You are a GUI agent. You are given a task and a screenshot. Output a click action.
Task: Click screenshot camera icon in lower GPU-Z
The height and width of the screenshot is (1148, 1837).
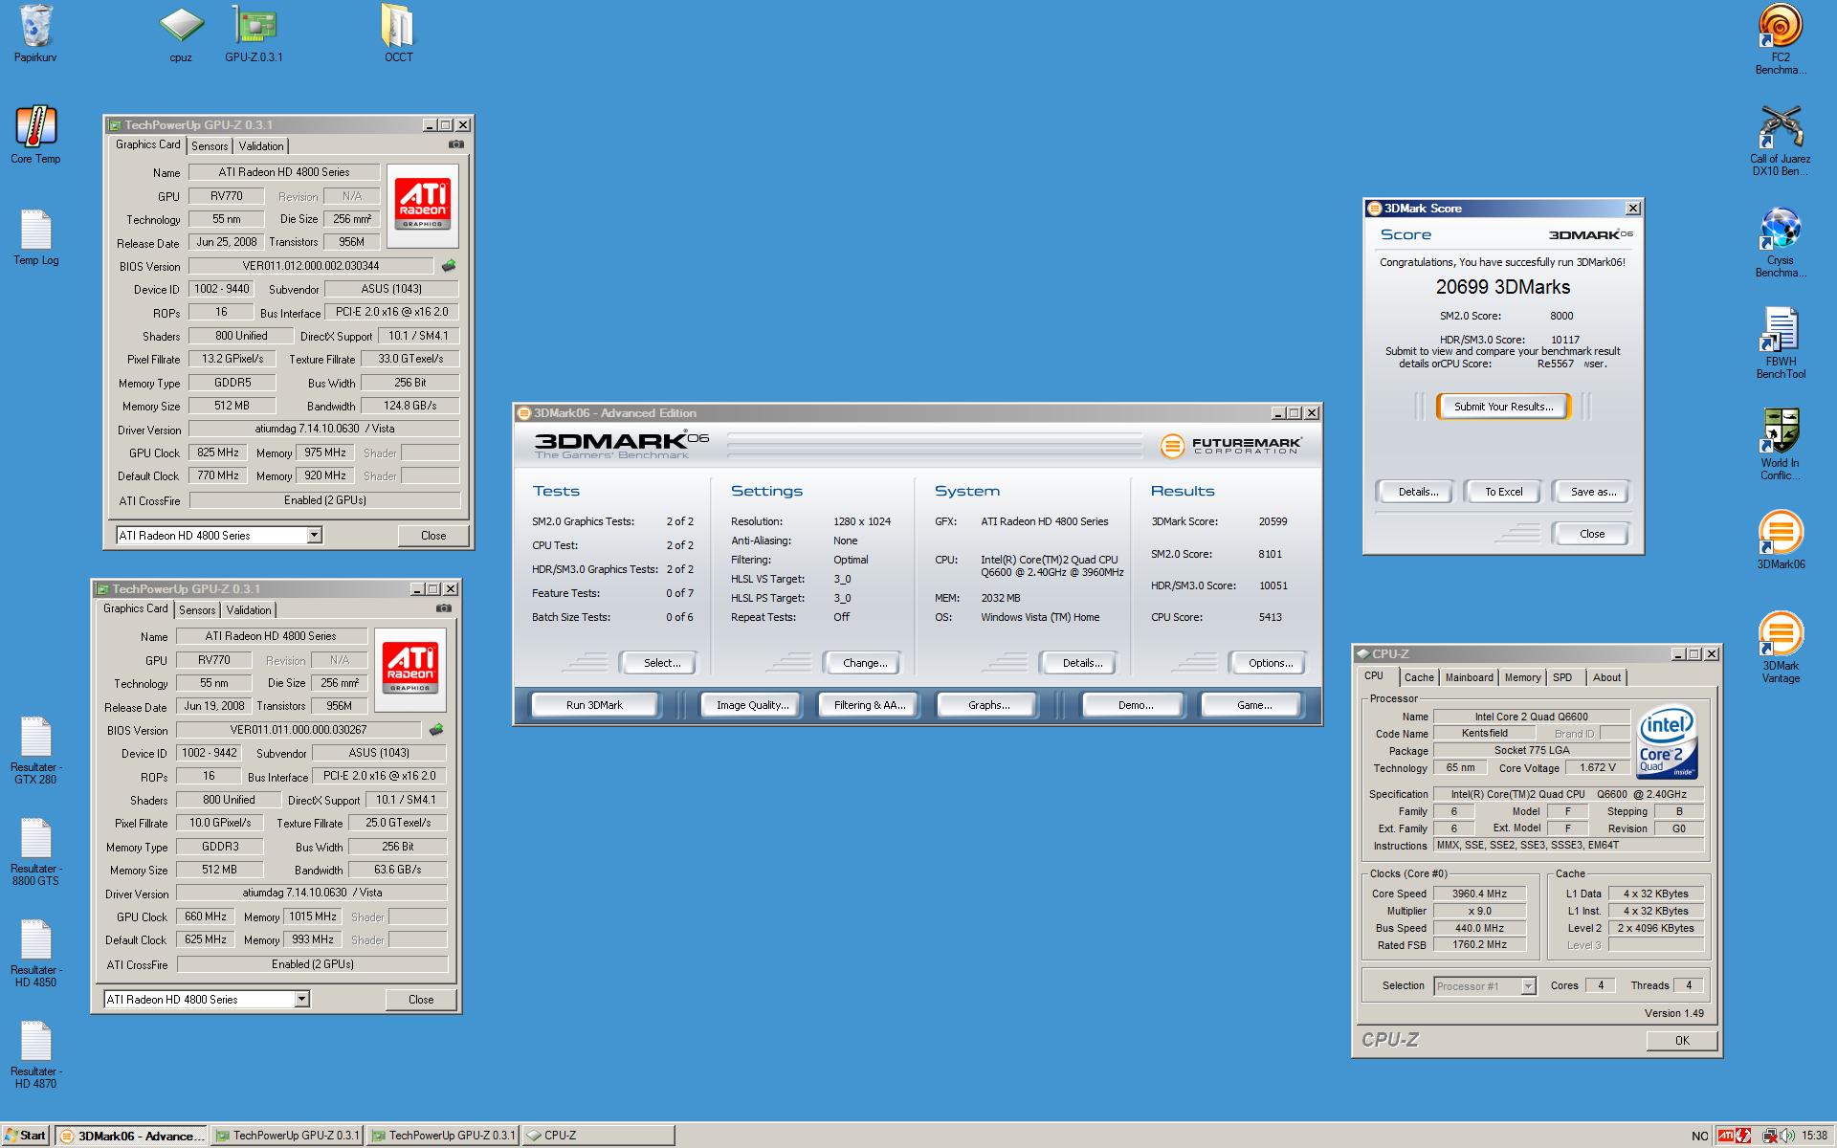444,608
